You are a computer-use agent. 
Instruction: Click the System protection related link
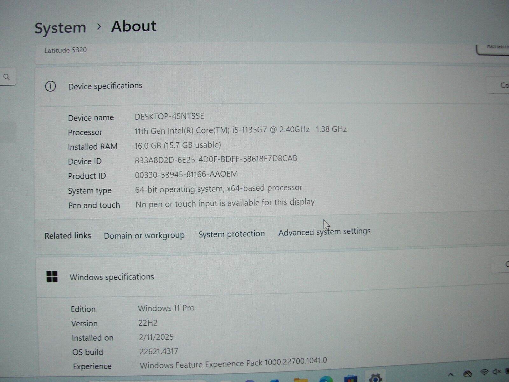tap(231, 234)
